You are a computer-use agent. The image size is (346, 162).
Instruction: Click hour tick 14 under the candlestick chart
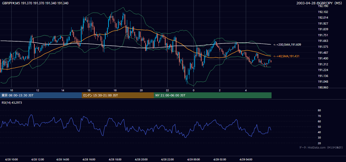coord(63,90)
